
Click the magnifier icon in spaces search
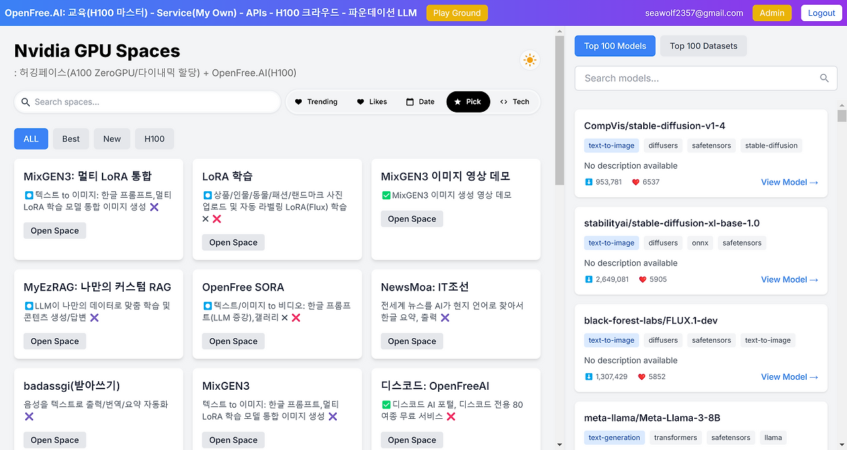click(26, 102)
